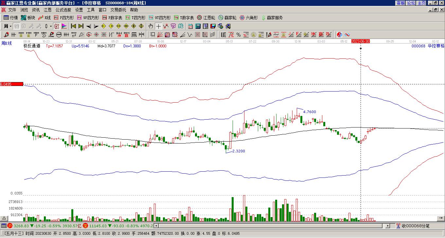Click the floppy disk save icon
The height and width of the screenshot is (238, 445).
point(213,26)
